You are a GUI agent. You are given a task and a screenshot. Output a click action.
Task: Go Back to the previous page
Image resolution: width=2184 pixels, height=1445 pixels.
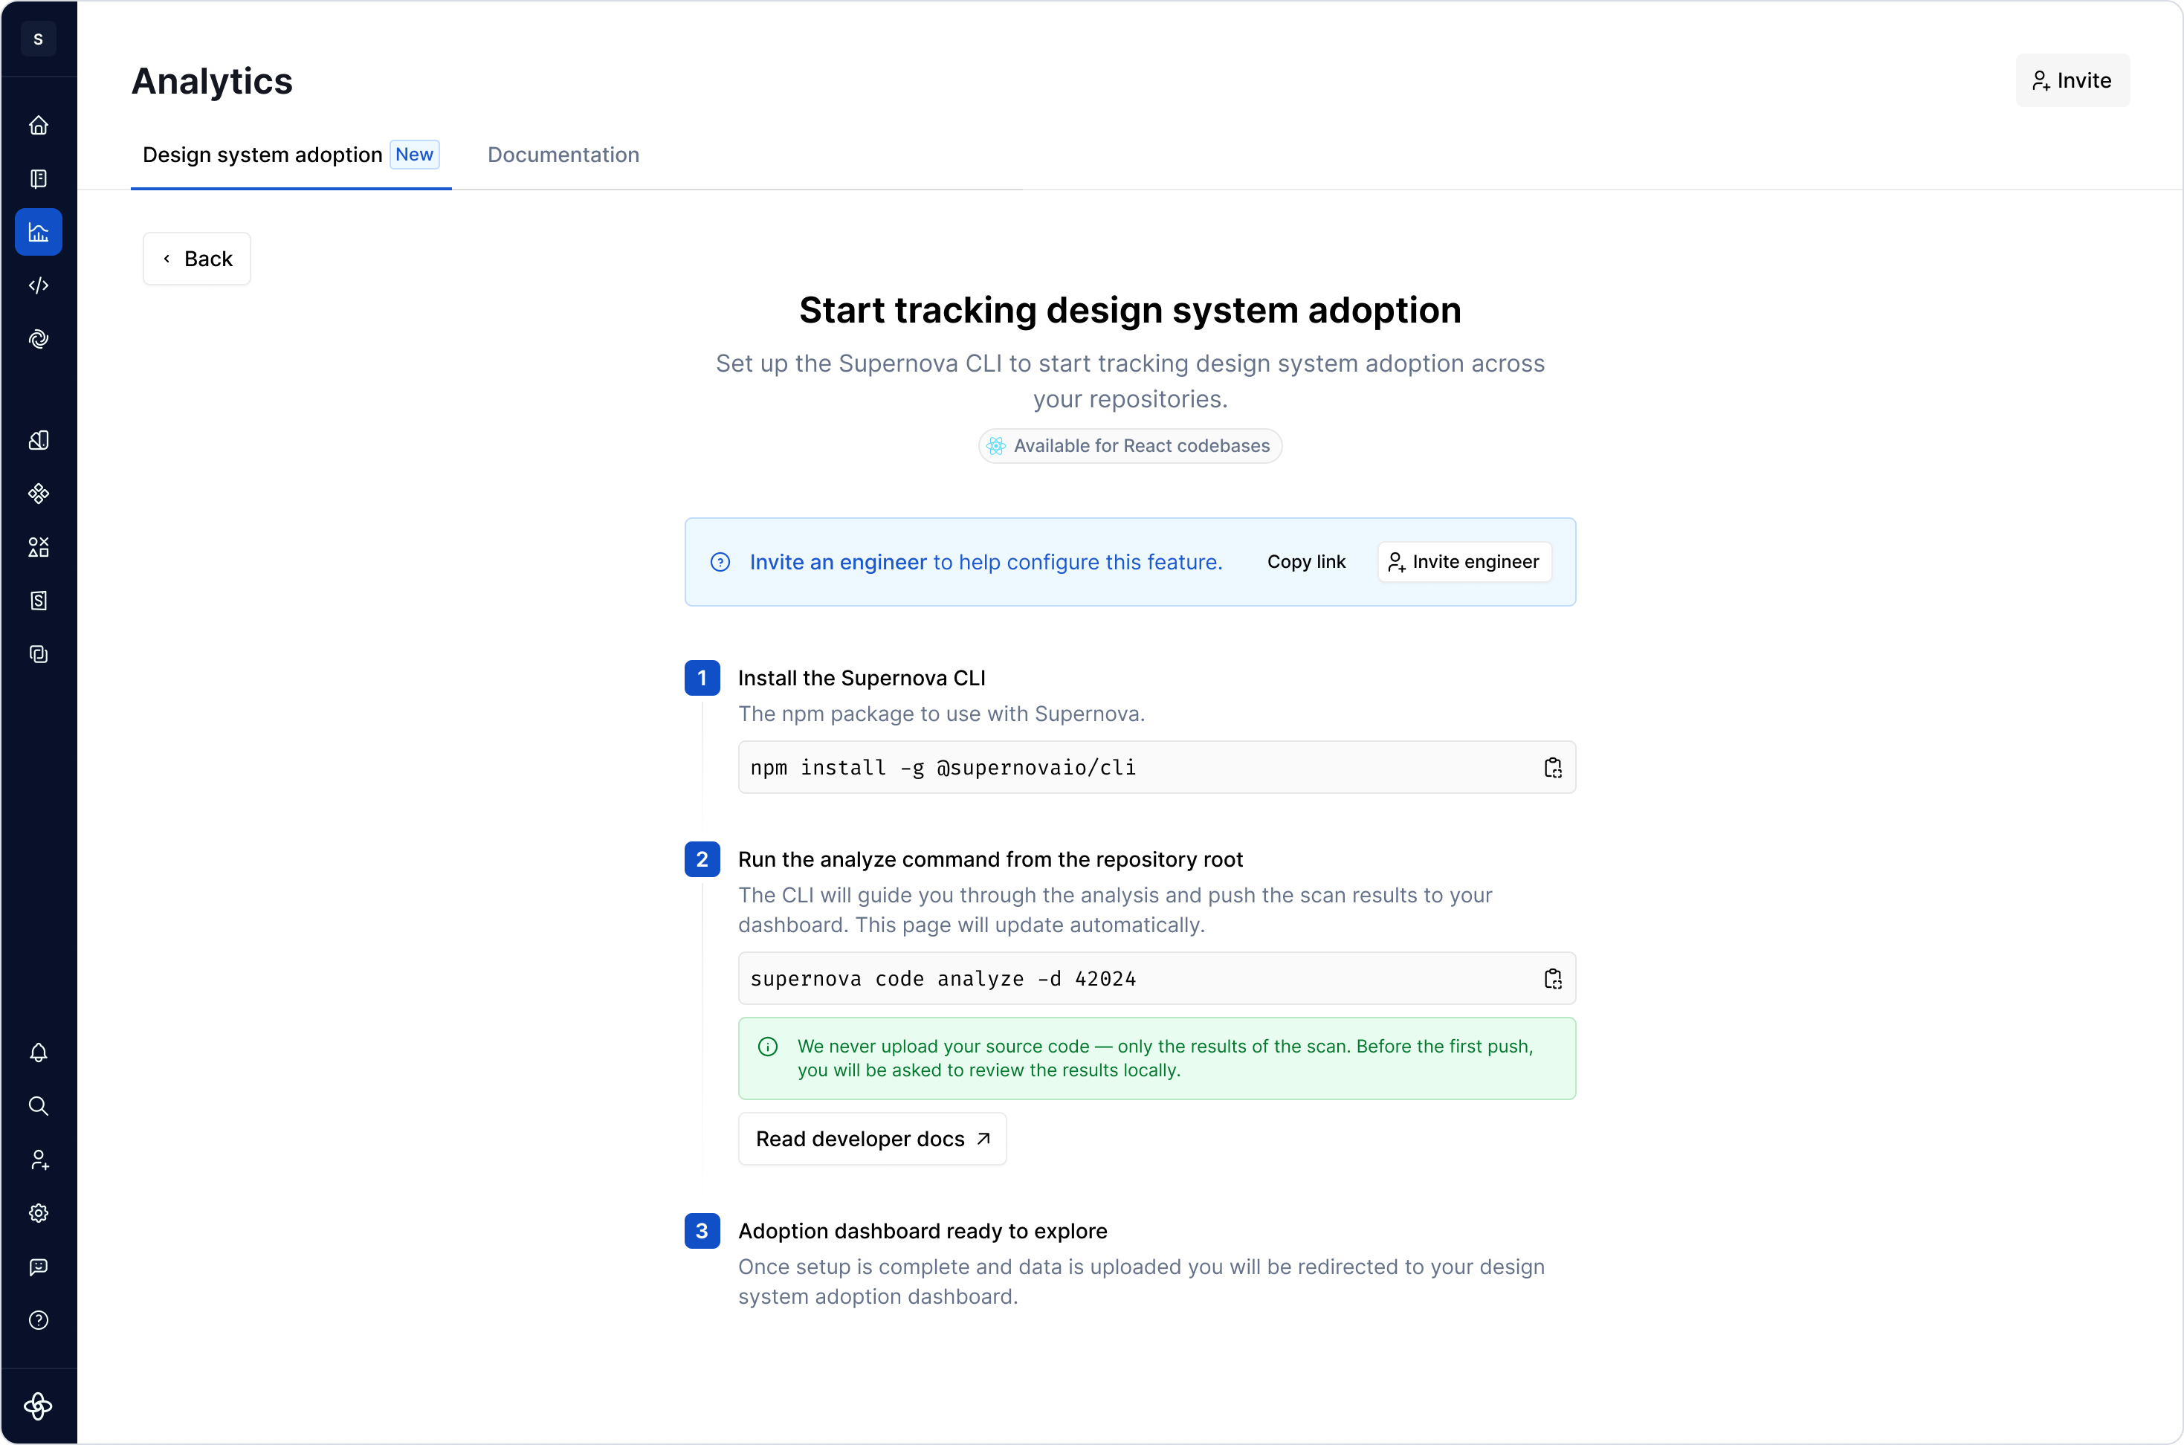click(197, 259)
